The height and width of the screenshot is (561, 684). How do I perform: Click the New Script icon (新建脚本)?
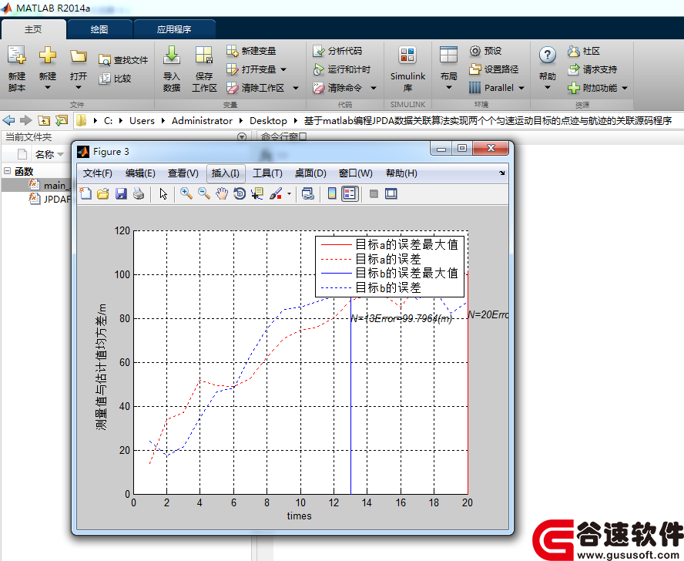click(17, 68)
